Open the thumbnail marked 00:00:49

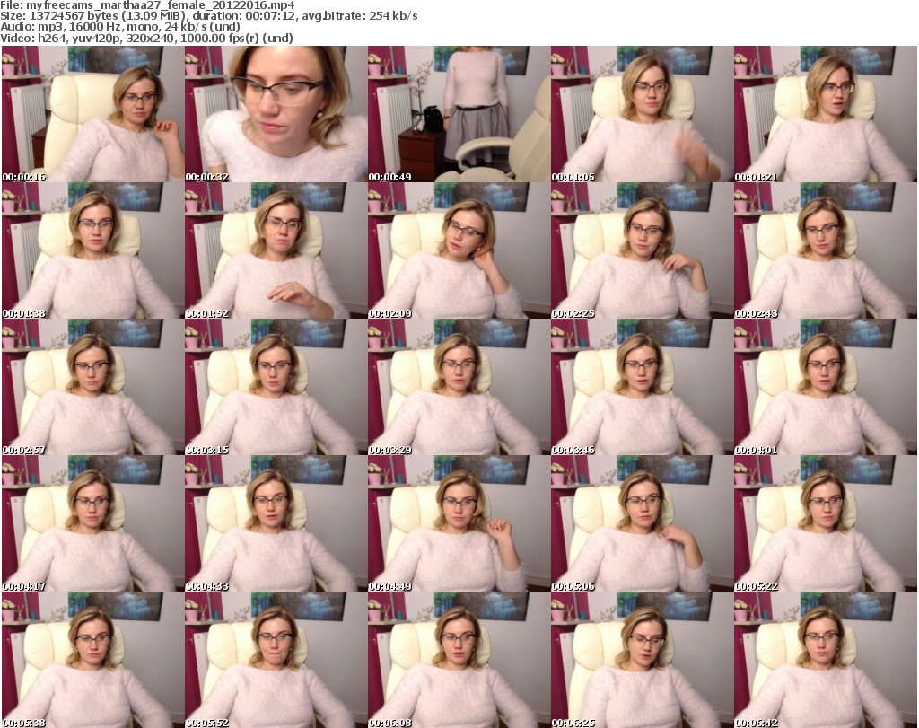point(459,114)
